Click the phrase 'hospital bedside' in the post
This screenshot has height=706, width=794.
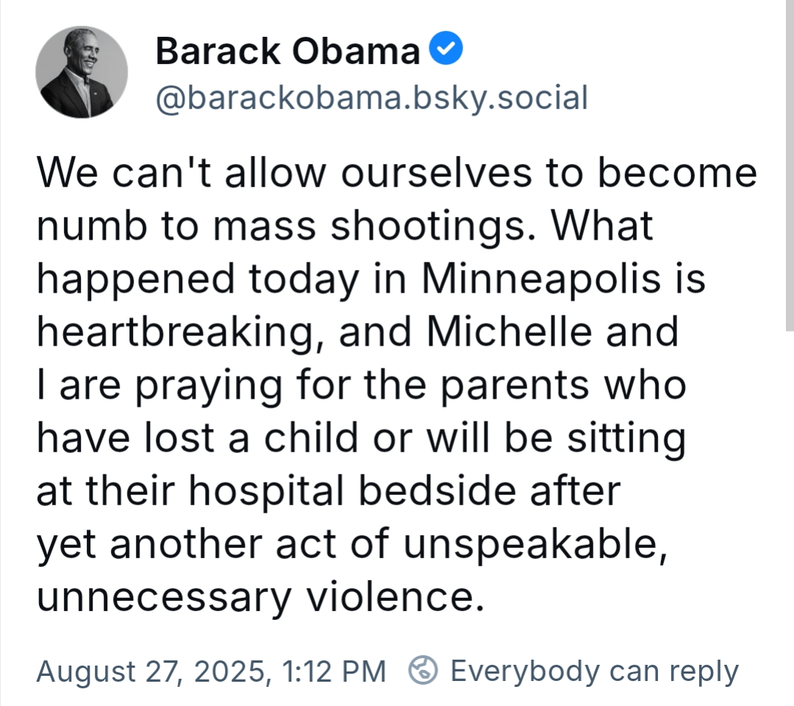352,491
